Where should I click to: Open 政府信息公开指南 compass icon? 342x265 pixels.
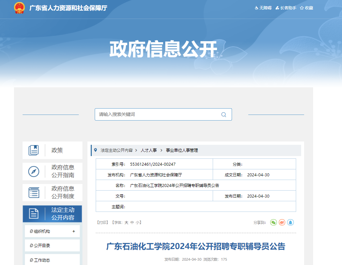[34, 171]
